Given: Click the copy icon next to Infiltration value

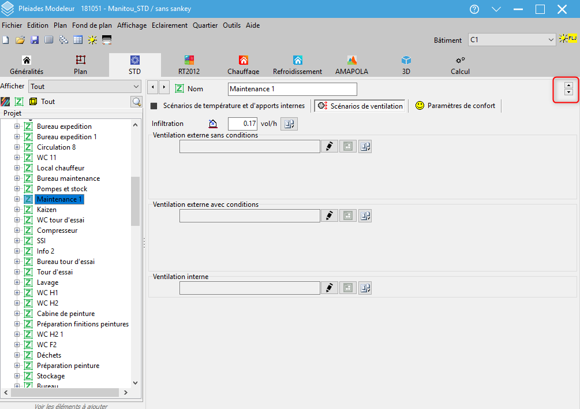Looking at the screenshot, I should (289, 124).
